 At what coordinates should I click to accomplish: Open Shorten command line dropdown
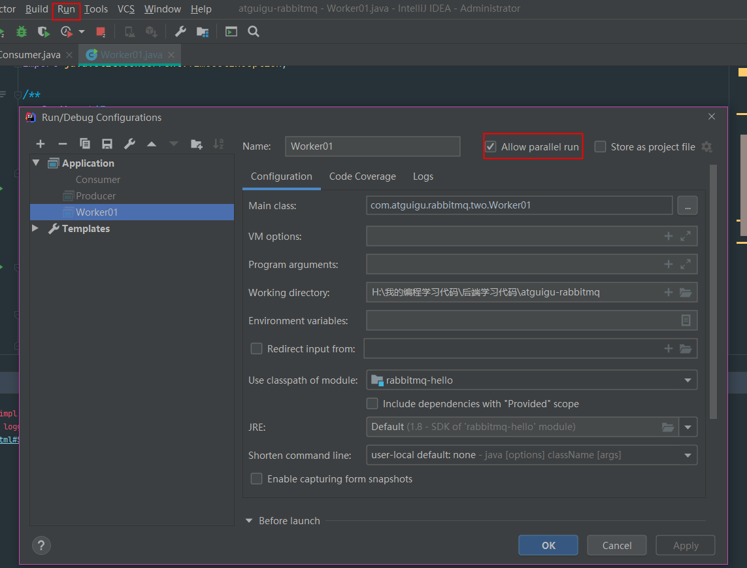click(532, 455)
